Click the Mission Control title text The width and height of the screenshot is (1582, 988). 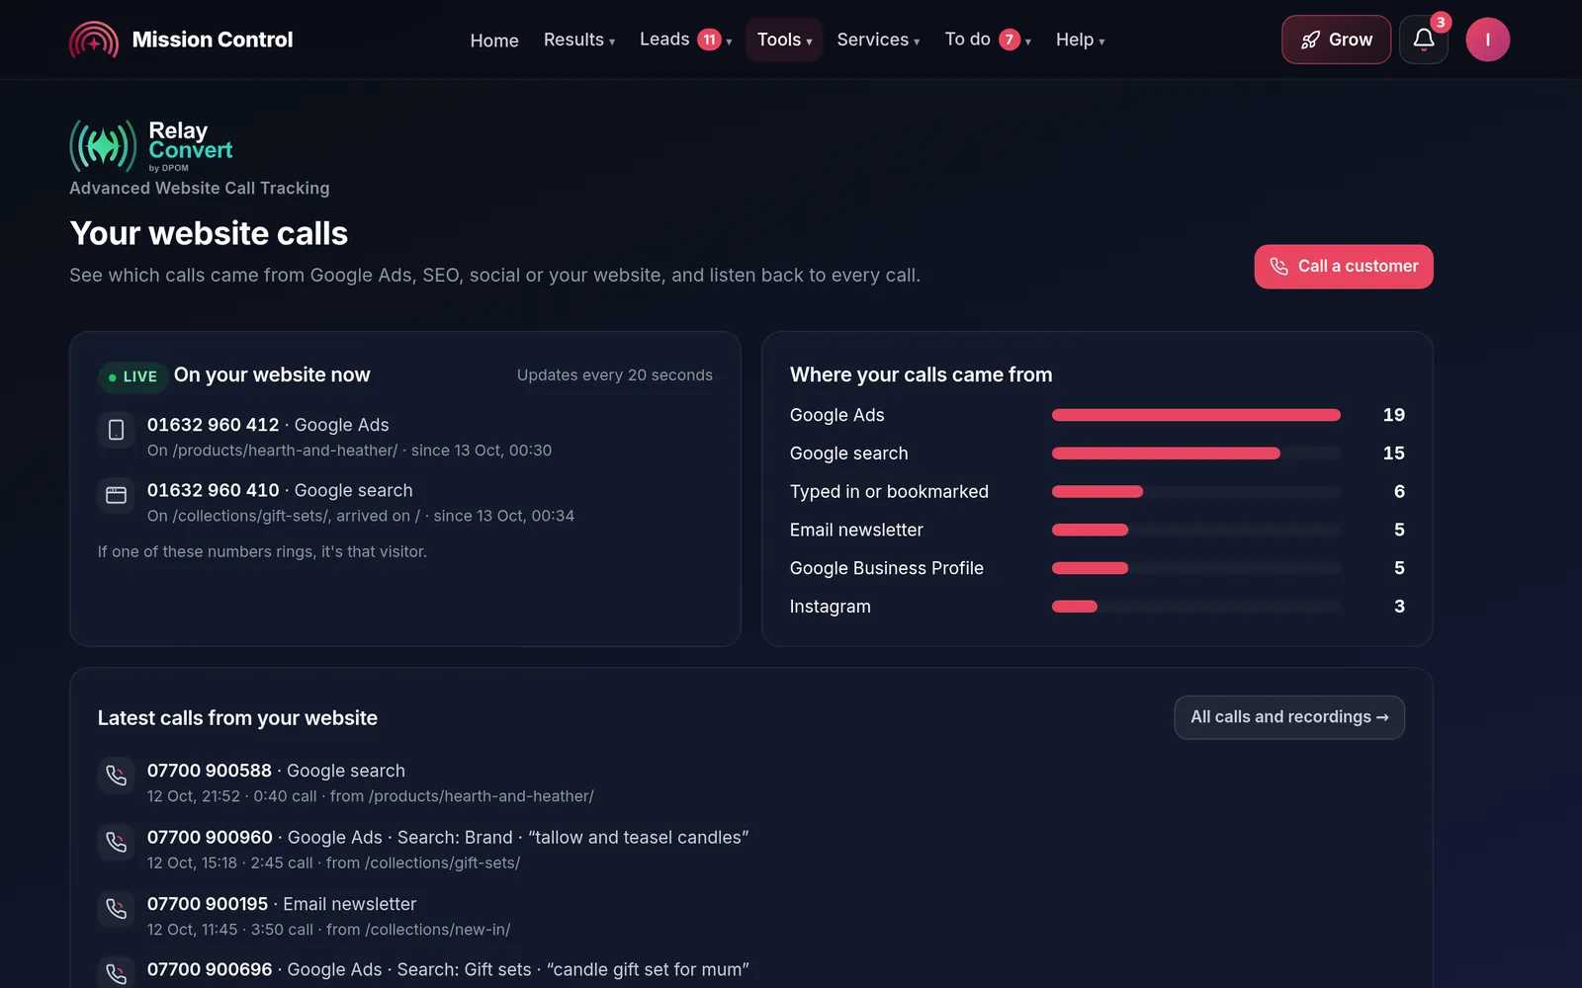pos(213,40)
